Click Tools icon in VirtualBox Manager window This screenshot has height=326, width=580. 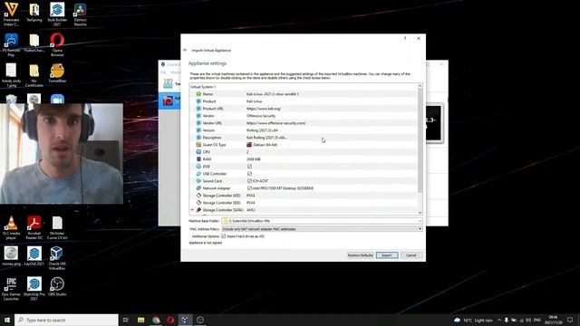(x=168, y=83)
